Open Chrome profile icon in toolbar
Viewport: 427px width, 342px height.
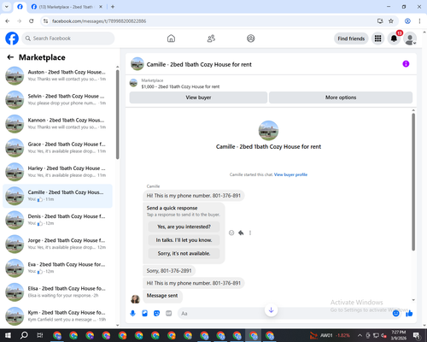click(407, 21)
